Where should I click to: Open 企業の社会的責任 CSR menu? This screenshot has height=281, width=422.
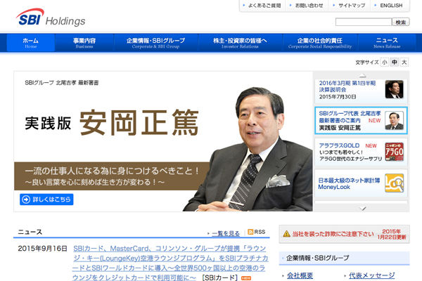pyautogui.click(x=320, y=43)
